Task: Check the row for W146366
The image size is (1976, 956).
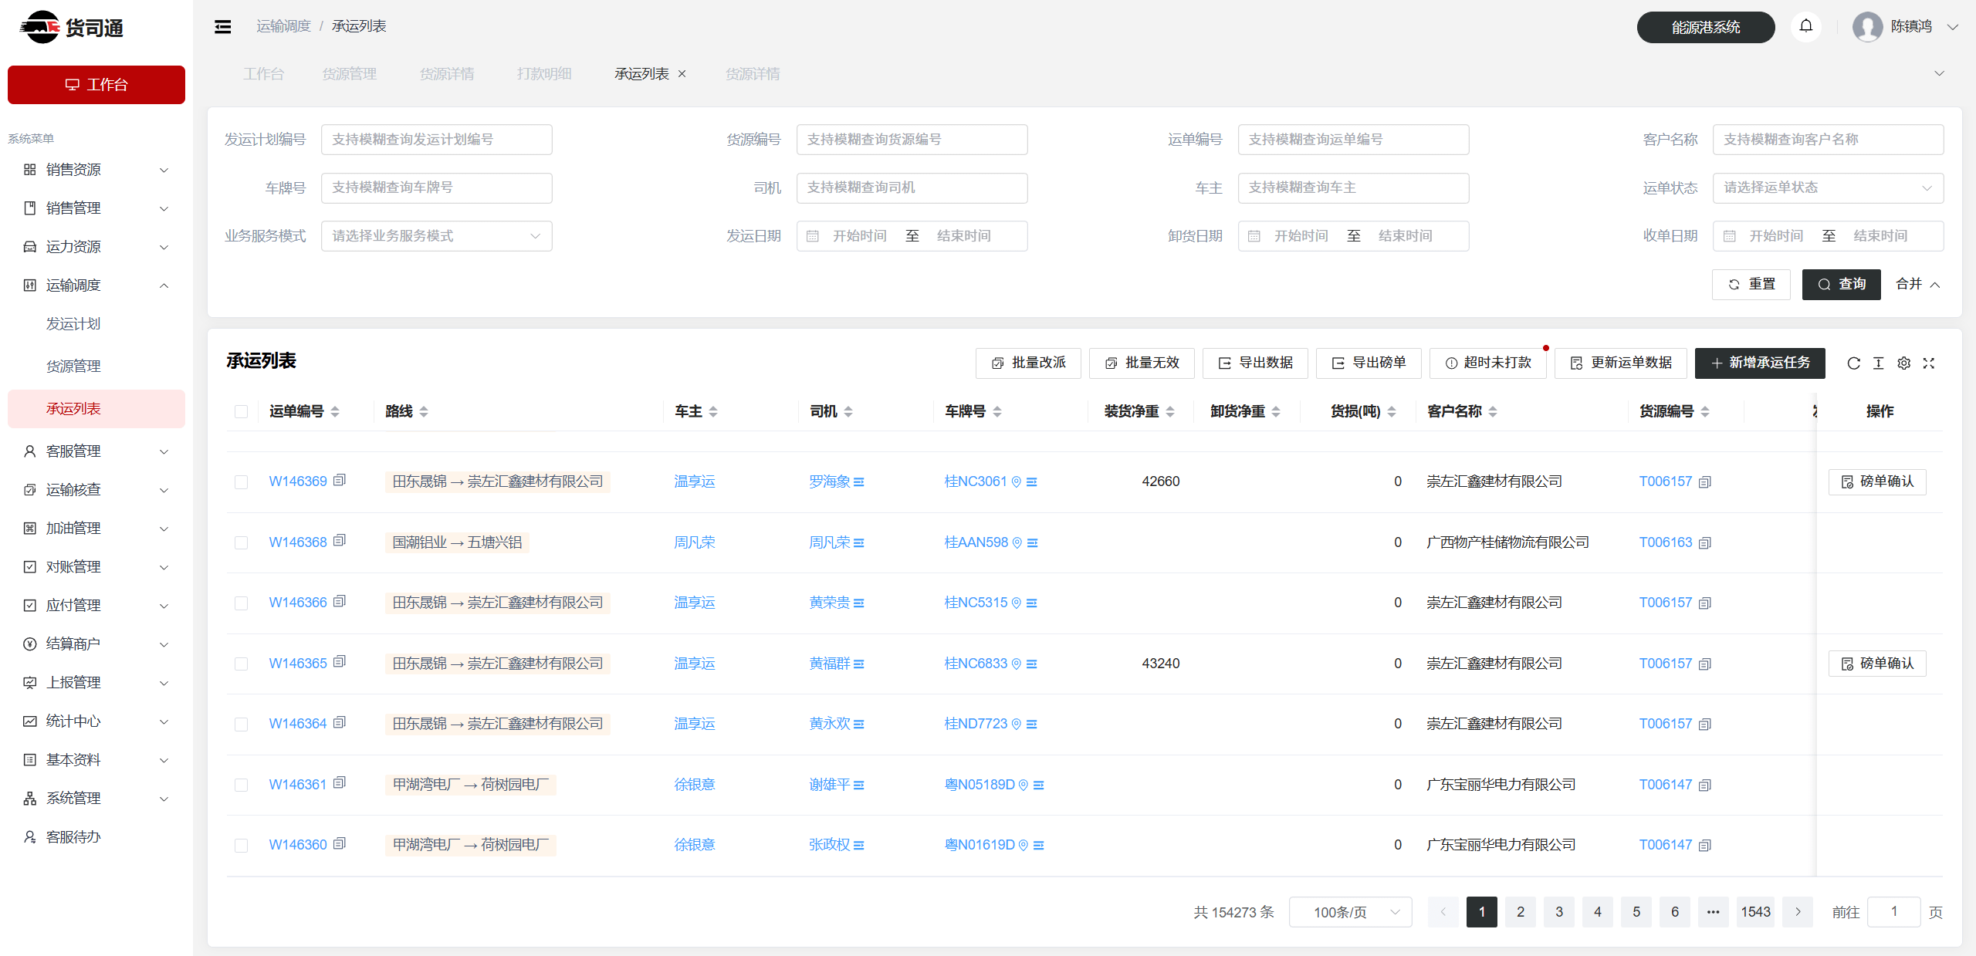Action: click(242, 603)
